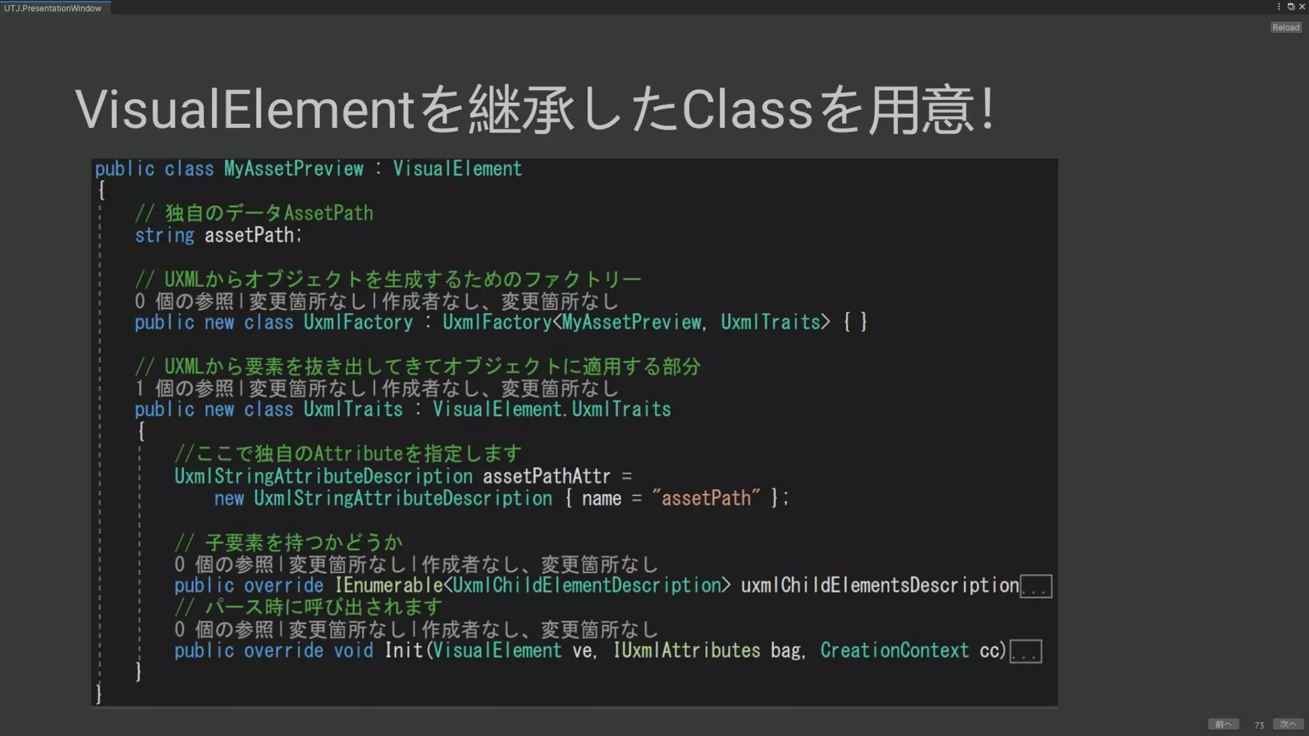The image size is (1309, 736).
Task: Open the three-dot window options menu
Action: [1279, 6]
